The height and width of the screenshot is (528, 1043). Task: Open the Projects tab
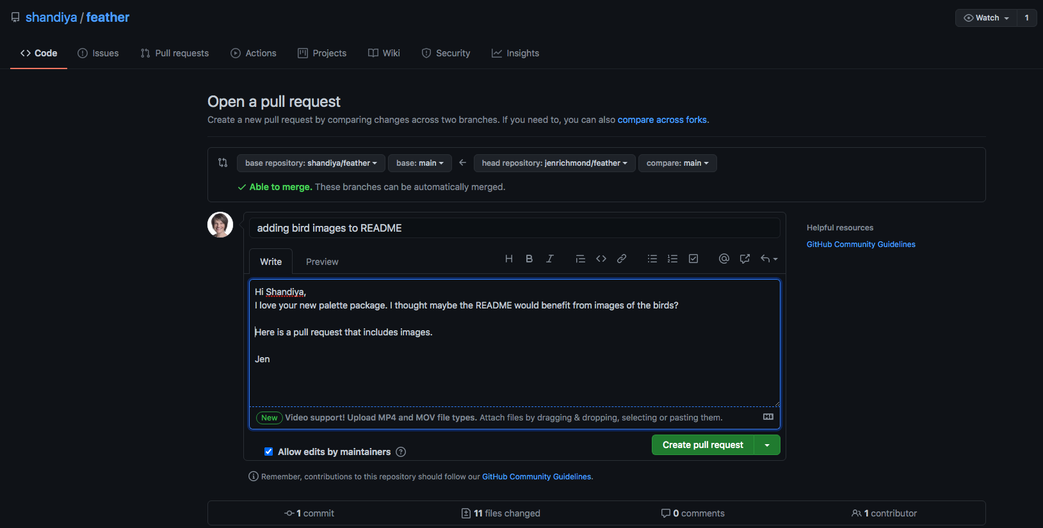[322, 53]
